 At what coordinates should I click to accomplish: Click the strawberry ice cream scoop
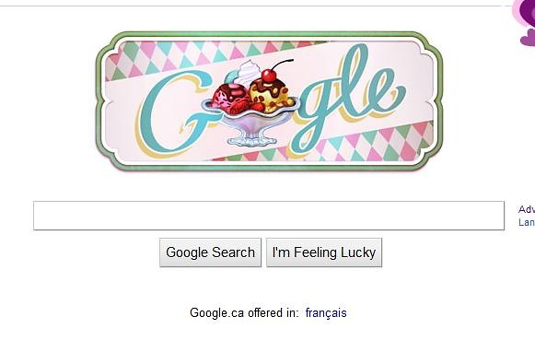click(229, 98)
